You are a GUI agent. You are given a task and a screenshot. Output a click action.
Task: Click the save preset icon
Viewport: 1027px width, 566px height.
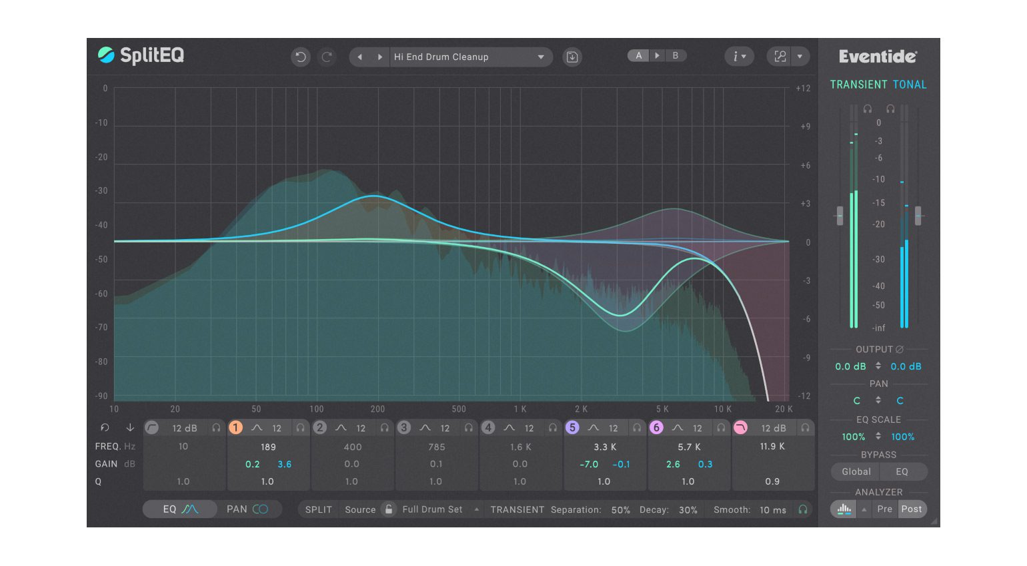pyautogui.click(x=572, y=57)
